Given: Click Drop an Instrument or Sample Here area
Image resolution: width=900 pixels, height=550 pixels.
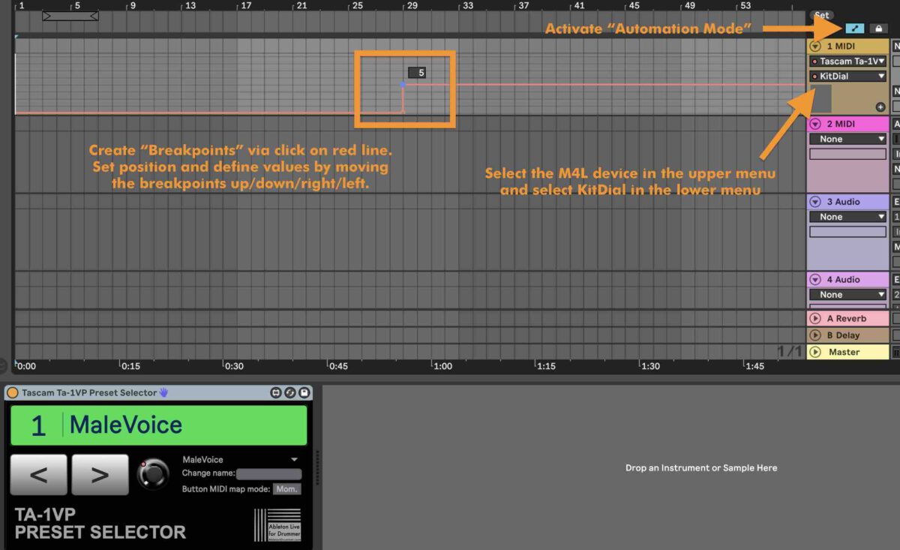Looking at the screenshot, I should tap(701, 467).
